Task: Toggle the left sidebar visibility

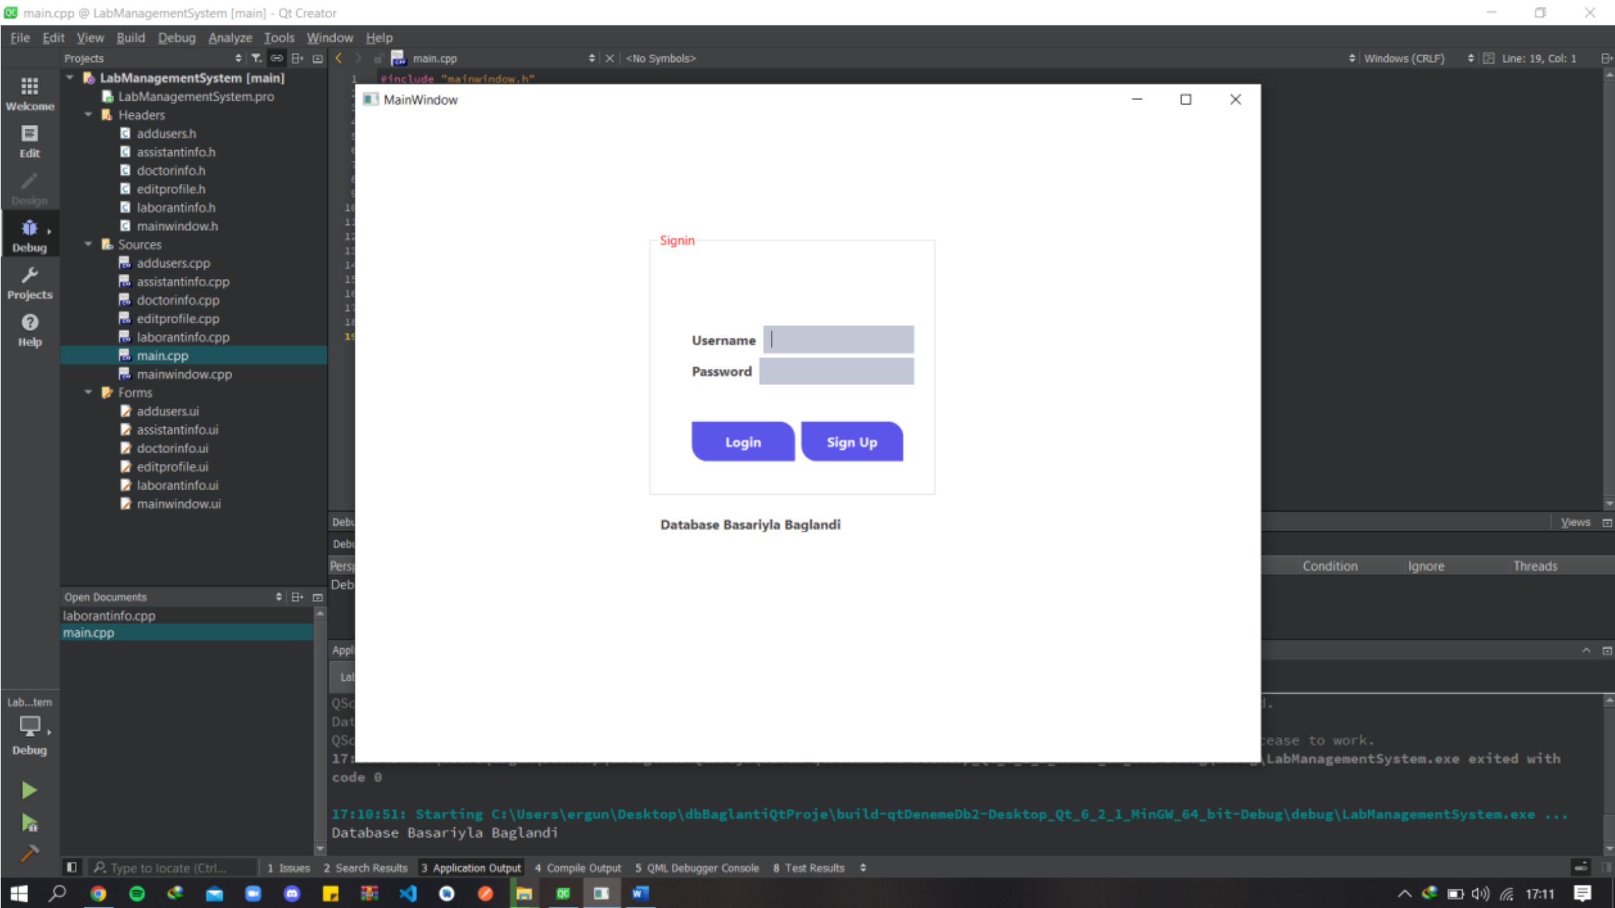Action: point(71,867)
